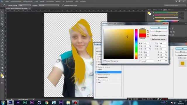This screenshot has height=105, width=187.
Task: Click Новый стиль in Layer Style dialog
Action: coord(181,55)
